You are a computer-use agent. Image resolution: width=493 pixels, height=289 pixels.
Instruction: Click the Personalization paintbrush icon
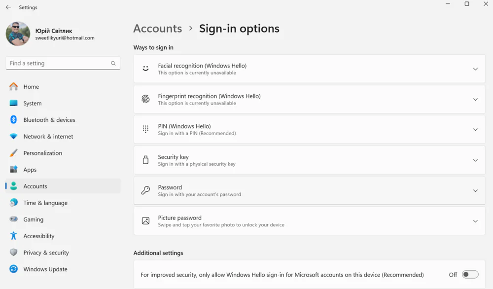(x=13, y=153)
